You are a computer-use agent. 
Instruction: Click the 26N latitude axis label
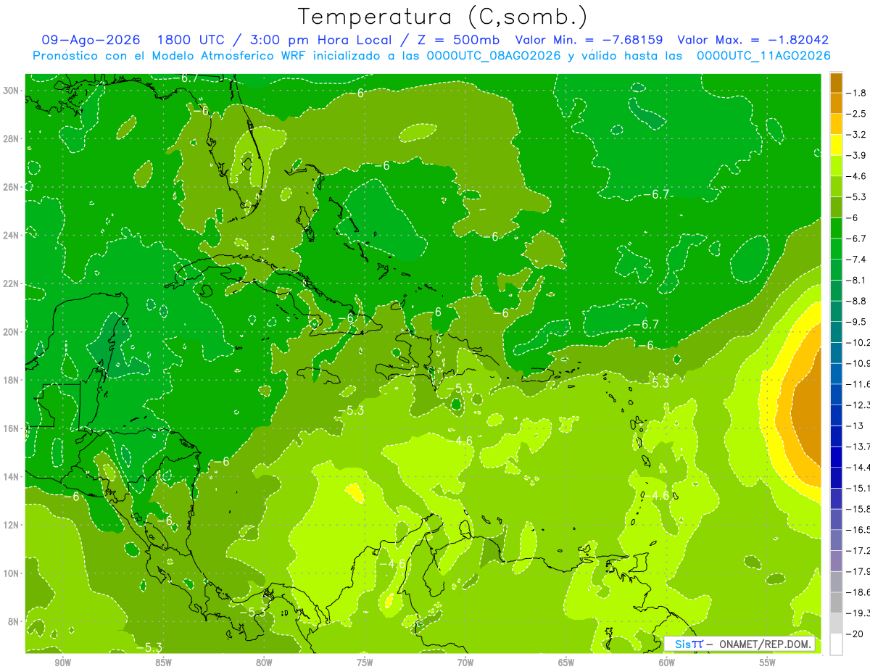click(12, 187)
